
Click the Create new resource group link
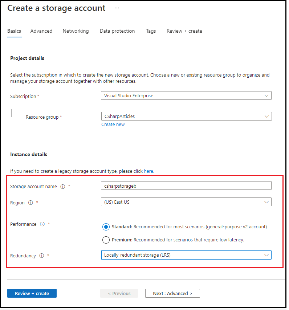(113, 125)
